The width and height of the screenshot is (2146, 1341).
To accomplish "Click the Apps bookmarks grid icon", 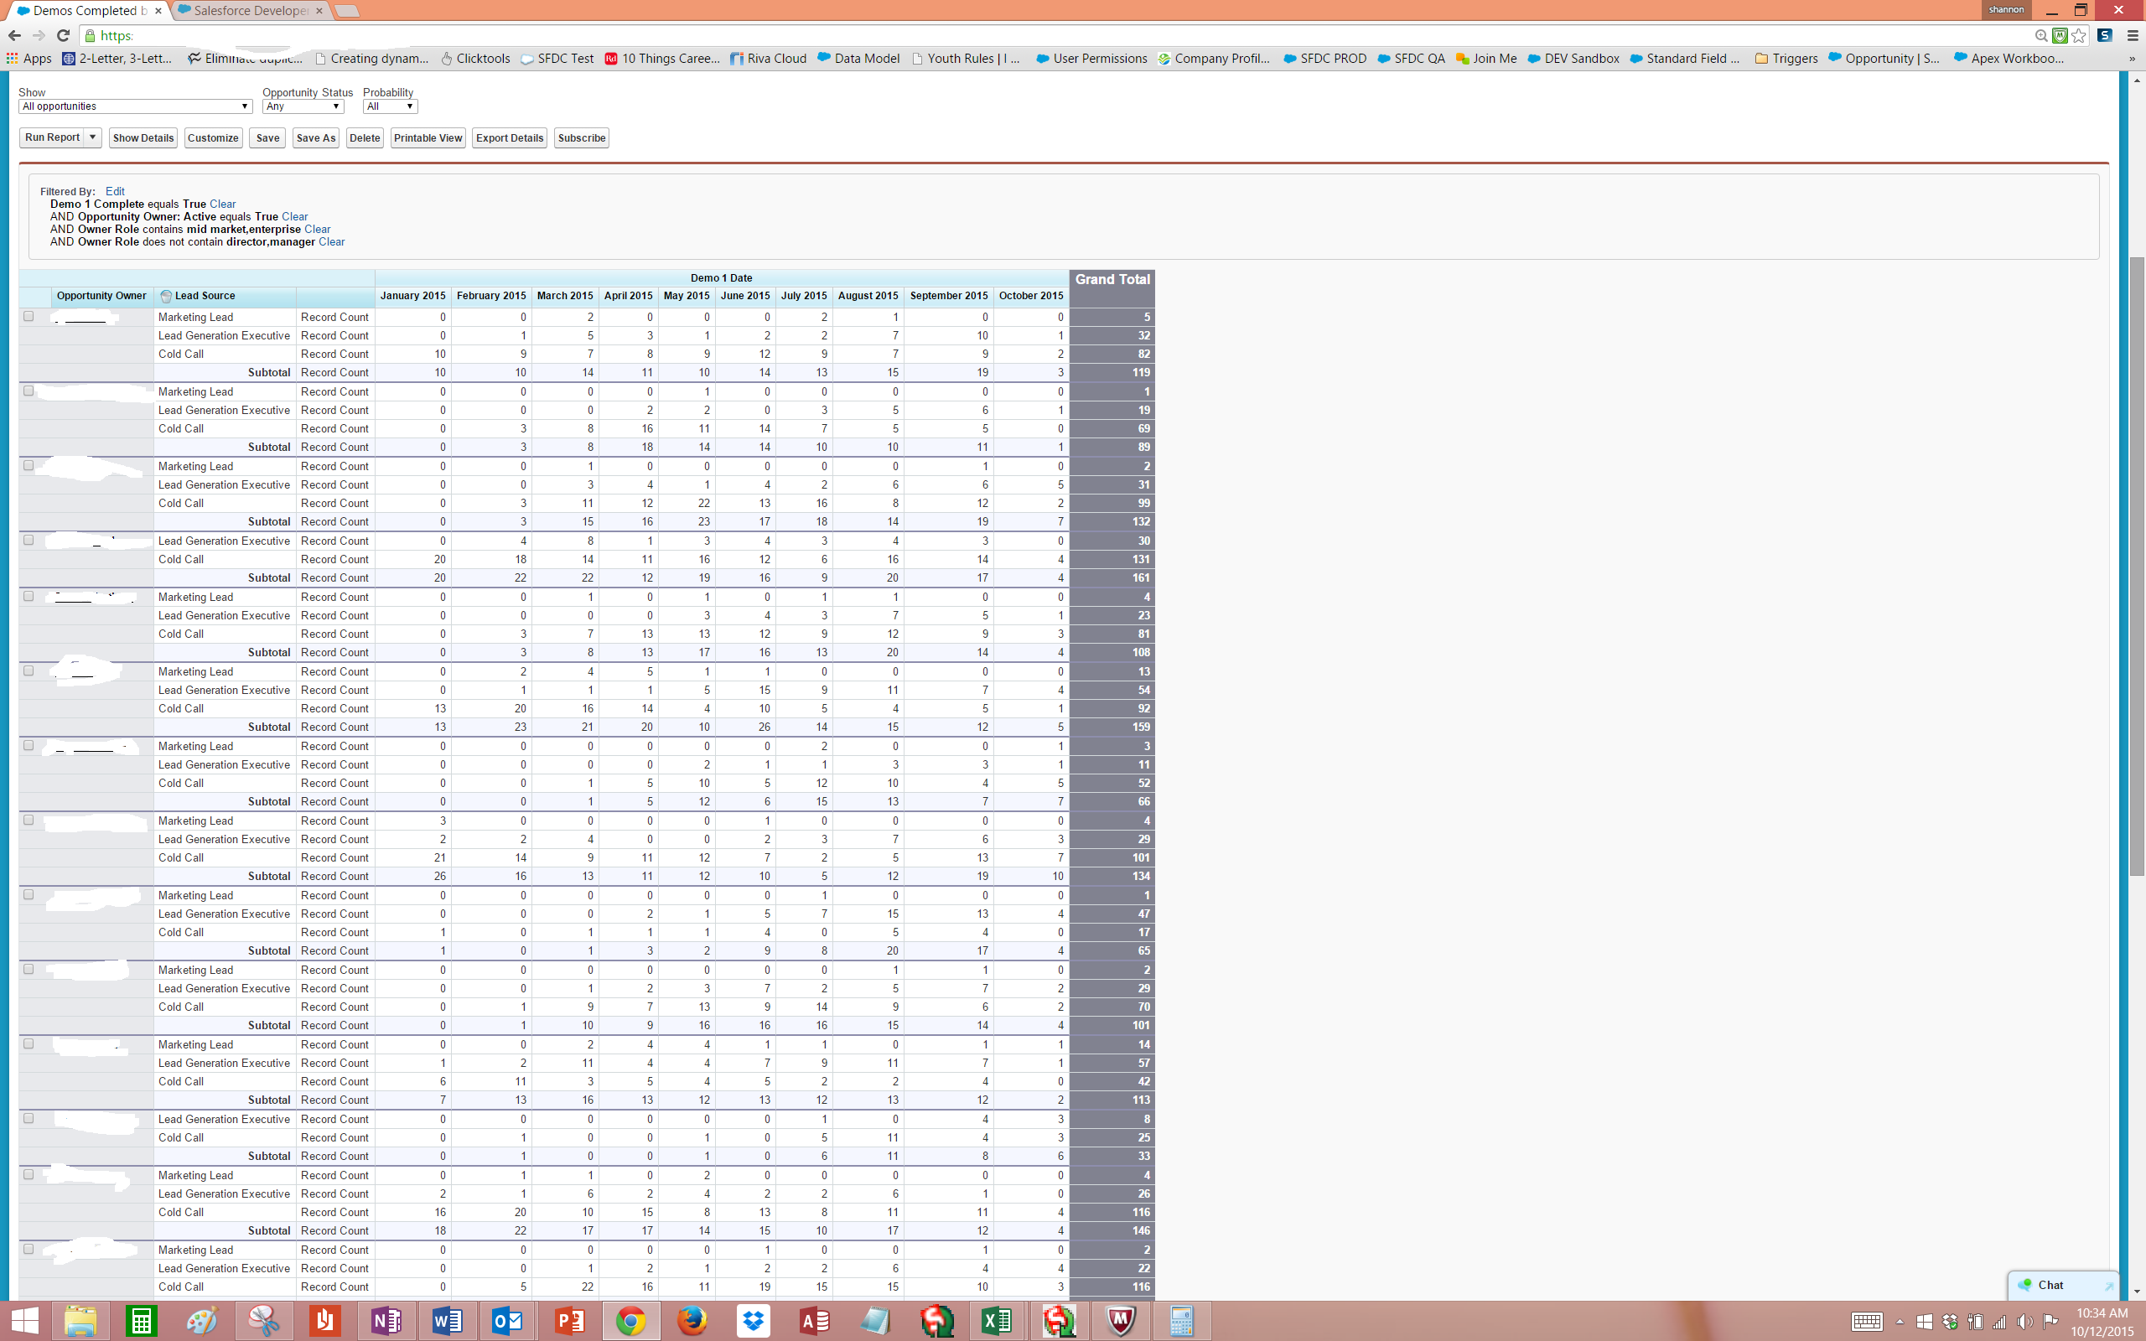I will pos(12,59).
